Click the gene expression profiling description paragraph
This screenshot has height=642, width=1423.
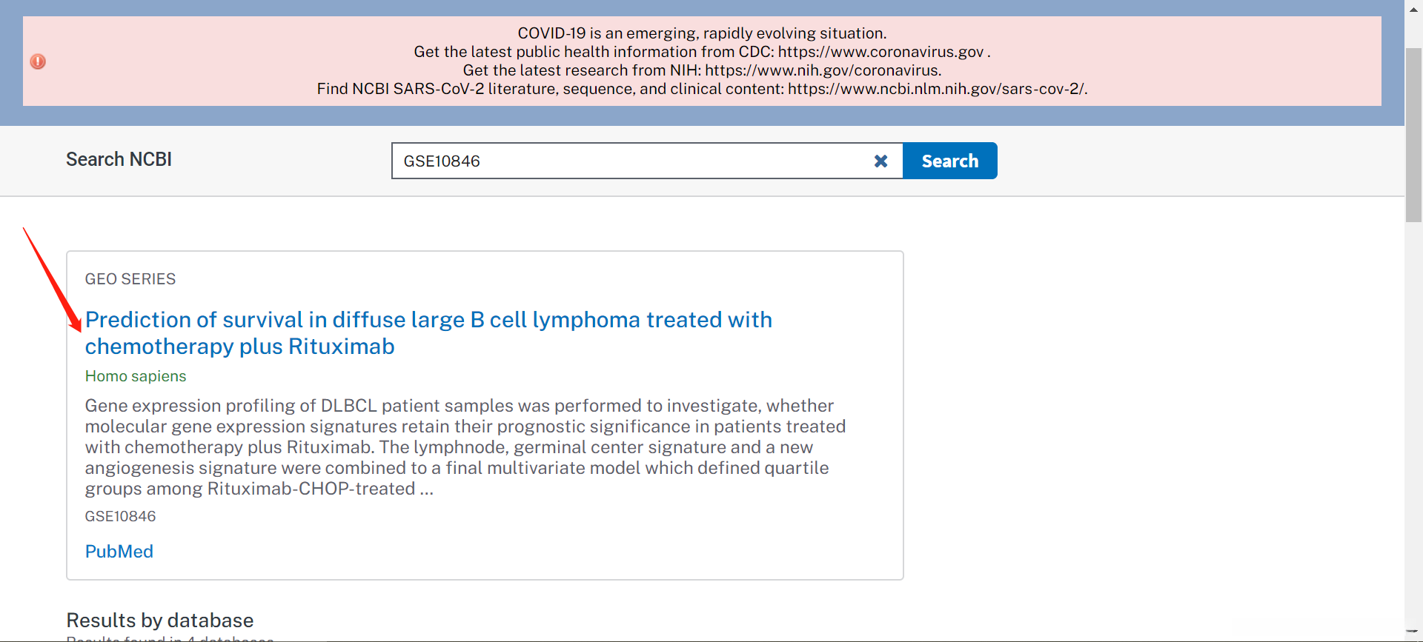point(465,447)
